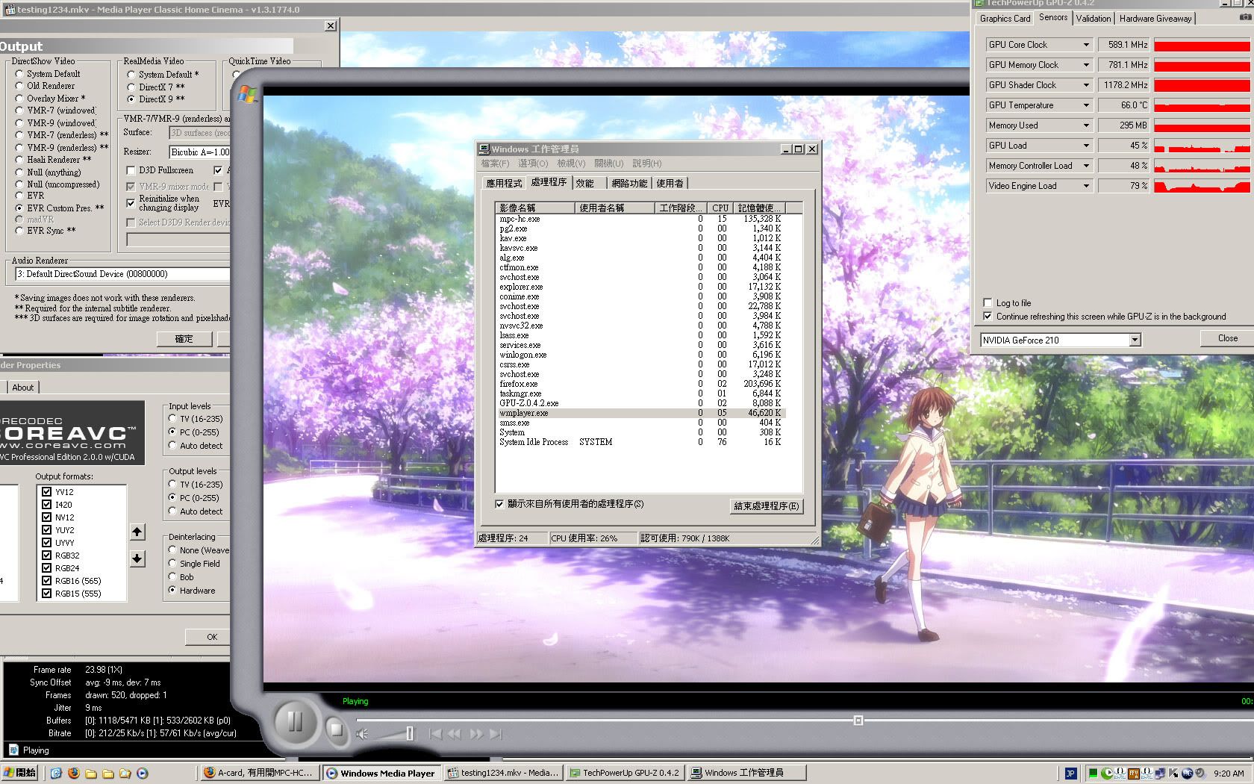This screenshot has width=1254, height=784.
Task: Switch to GPU-Z Graphics Card tab
Action: (1005, 19)
